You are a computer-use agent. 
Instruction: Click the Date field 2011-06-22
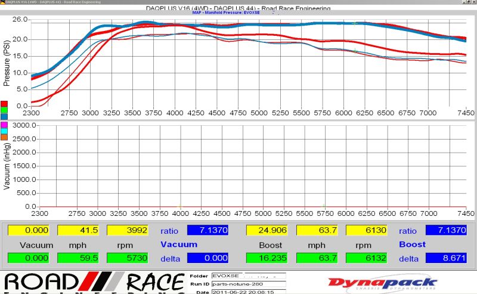[249, 292]
